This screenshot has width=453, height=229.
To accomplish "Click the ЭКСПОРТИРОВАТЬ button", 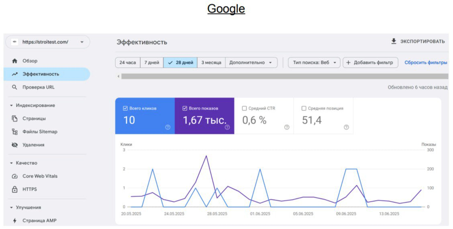I will click(418, 42).
